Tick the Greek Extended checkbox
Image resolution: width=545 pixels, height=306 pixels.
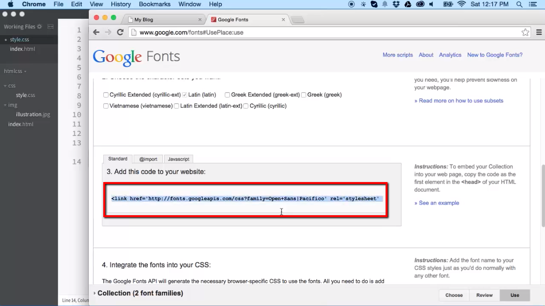(x=227, y=95)
